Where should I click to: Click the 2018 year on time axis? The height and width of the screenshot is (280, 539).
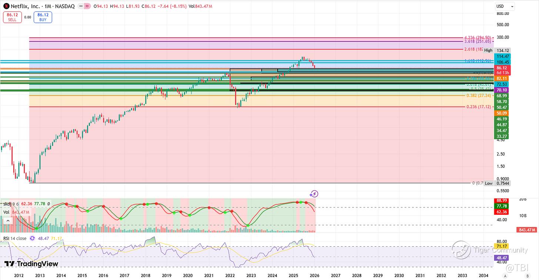[145, 276]
